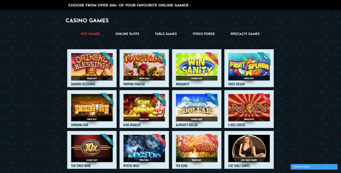Select the Smoking Gun video slot

[x=92, y=108]
